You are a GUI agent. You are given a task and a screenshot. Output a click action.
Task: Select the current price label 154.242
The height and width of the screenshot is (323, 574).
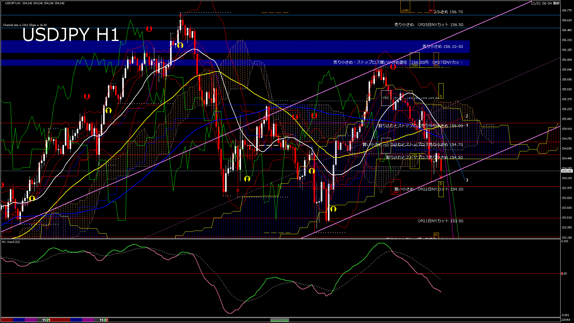[567, 171]
